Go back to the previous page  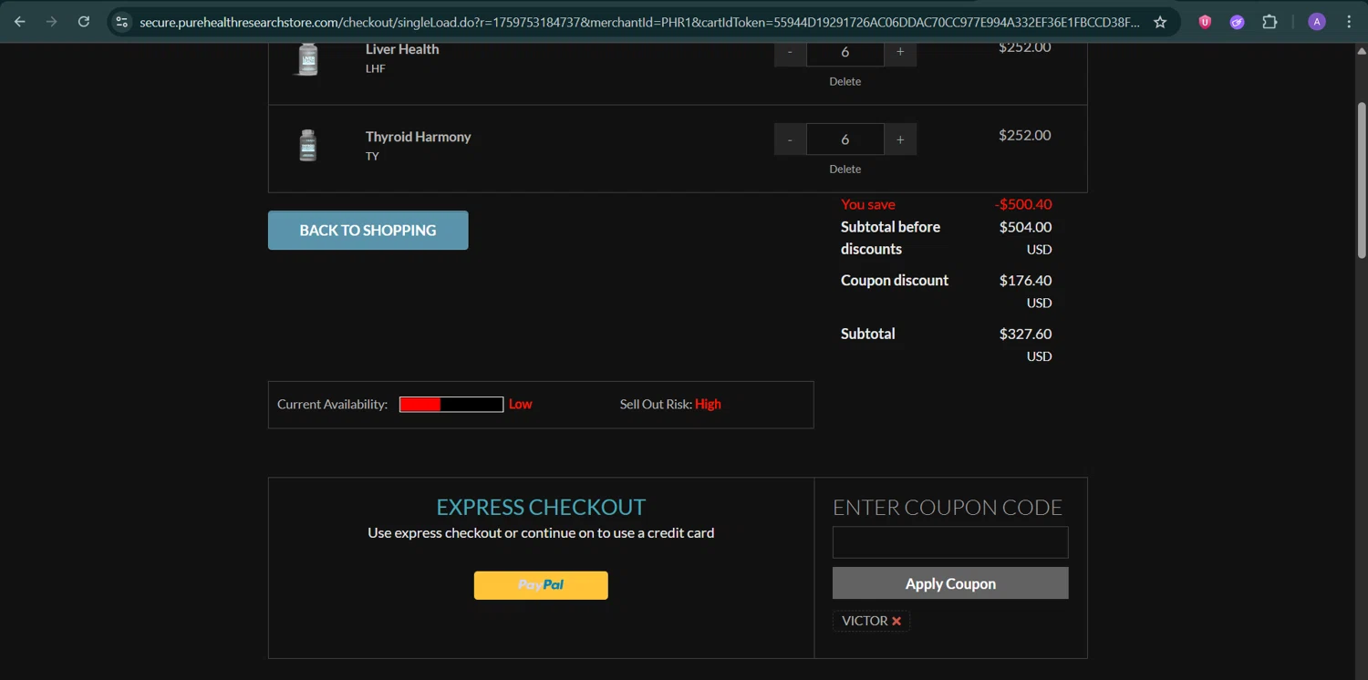pos(20,22)
